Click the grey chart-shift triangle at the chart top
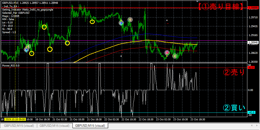The height and width of the screenshot is (130, 260). pyautogui.click(x=197, y=1)
